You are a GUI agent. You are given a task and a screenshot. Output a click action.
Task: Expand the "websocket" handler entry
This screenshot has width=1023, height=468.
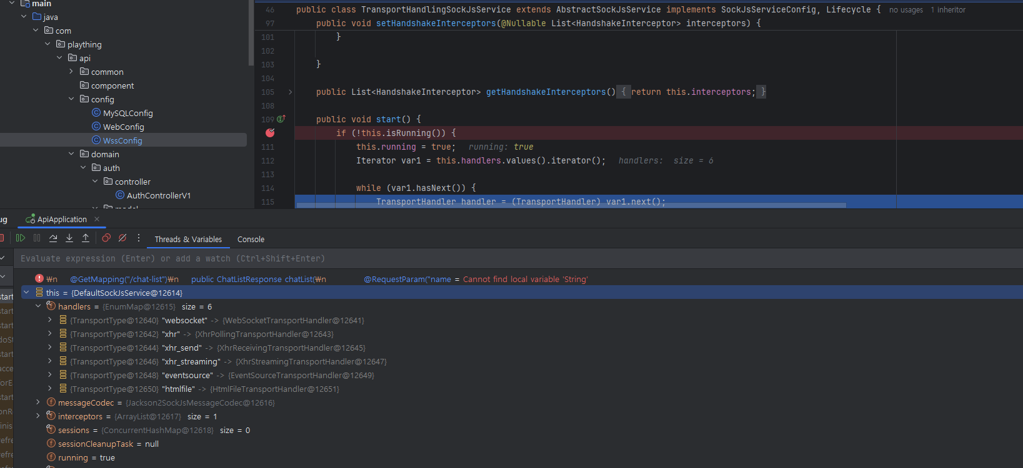(x=50, y=319)
